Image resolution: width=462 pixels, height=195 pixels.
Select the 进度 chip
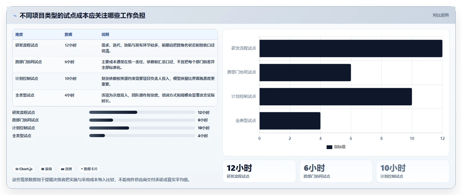click(x=66, y=169)
